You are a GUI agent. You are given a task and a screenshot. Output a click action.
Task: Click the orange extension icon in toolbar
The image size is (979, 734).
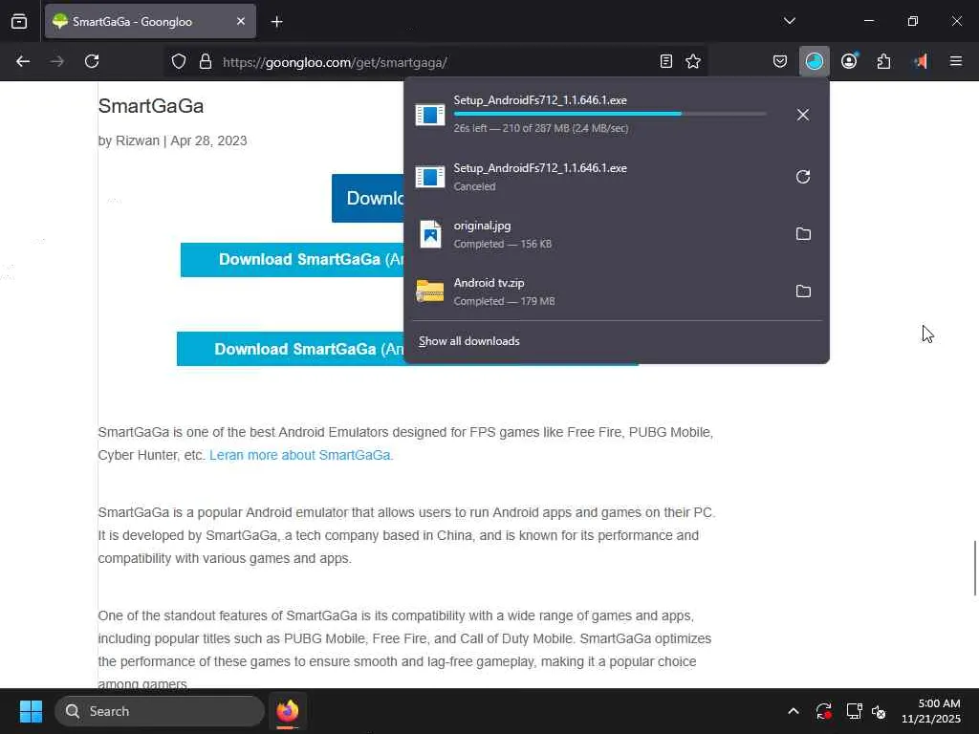pyautogui.click(x=921, y=61)
